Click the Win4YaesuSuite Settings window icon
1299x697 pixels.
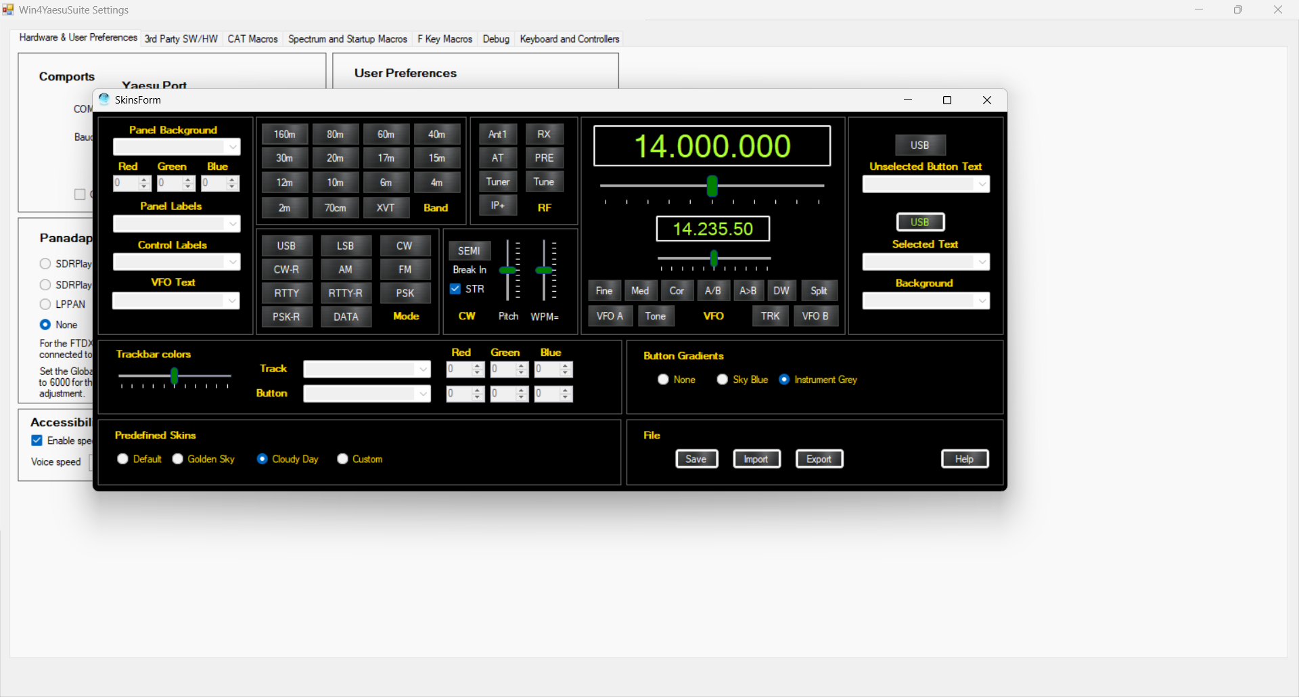[8, 9]
